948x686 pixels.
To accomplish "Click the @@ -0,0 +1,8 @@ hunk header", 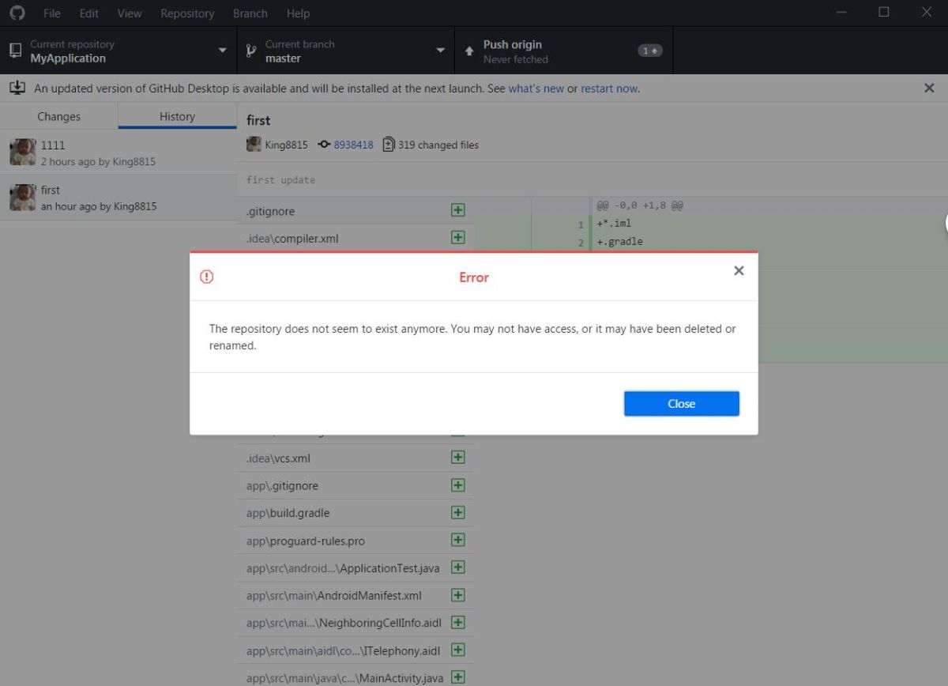I will (x=640, y=205).
